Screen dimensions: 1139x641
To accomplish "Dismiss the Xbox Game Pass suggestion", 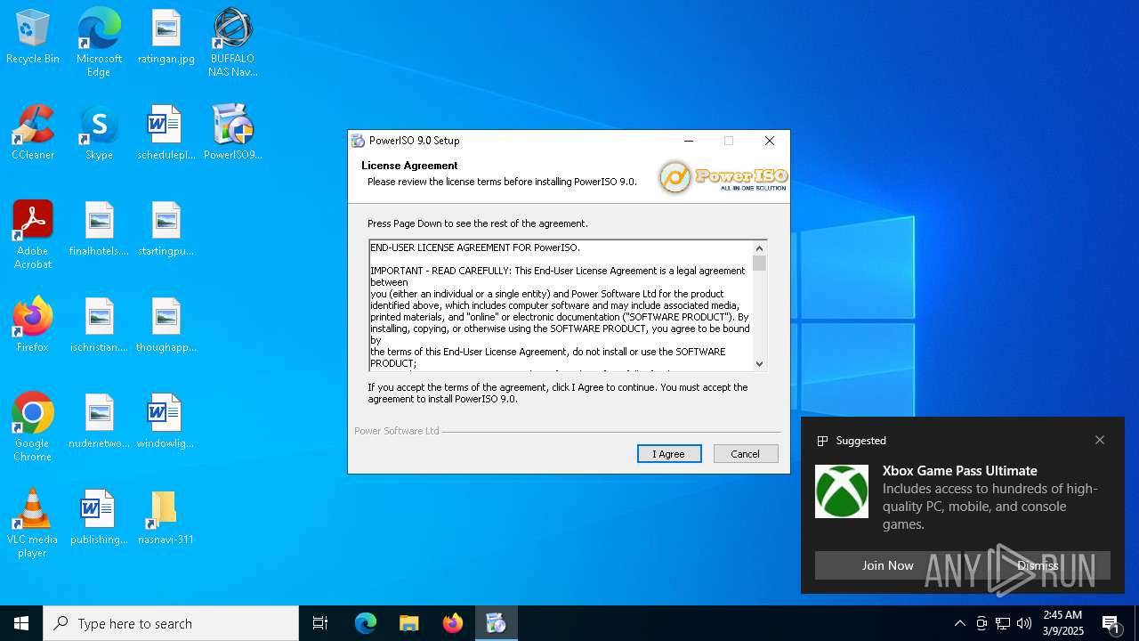I will click(x=1038, y=565).
